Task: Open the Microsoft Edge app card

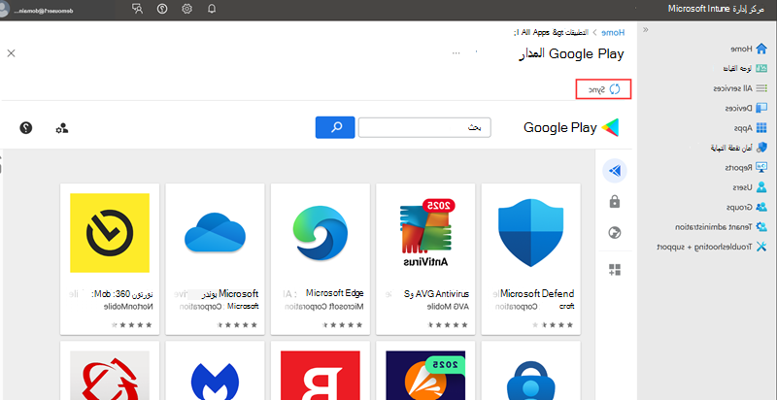Action: point(321,259)
